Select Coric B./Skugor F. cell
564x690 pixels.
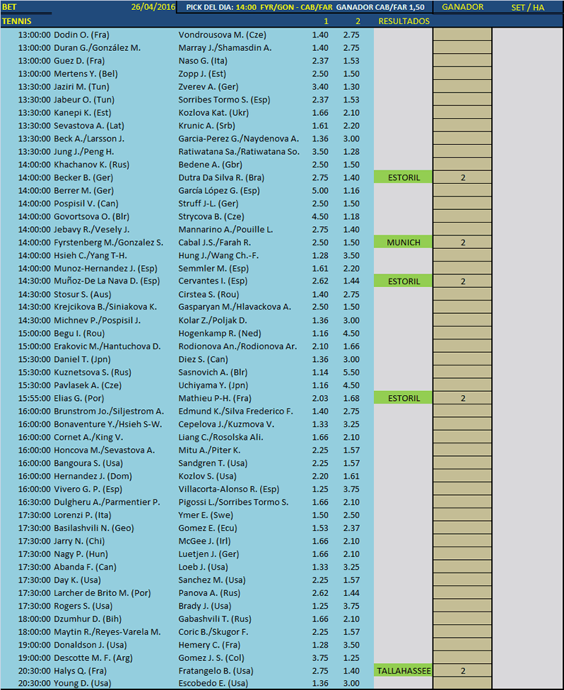[213, 632]
